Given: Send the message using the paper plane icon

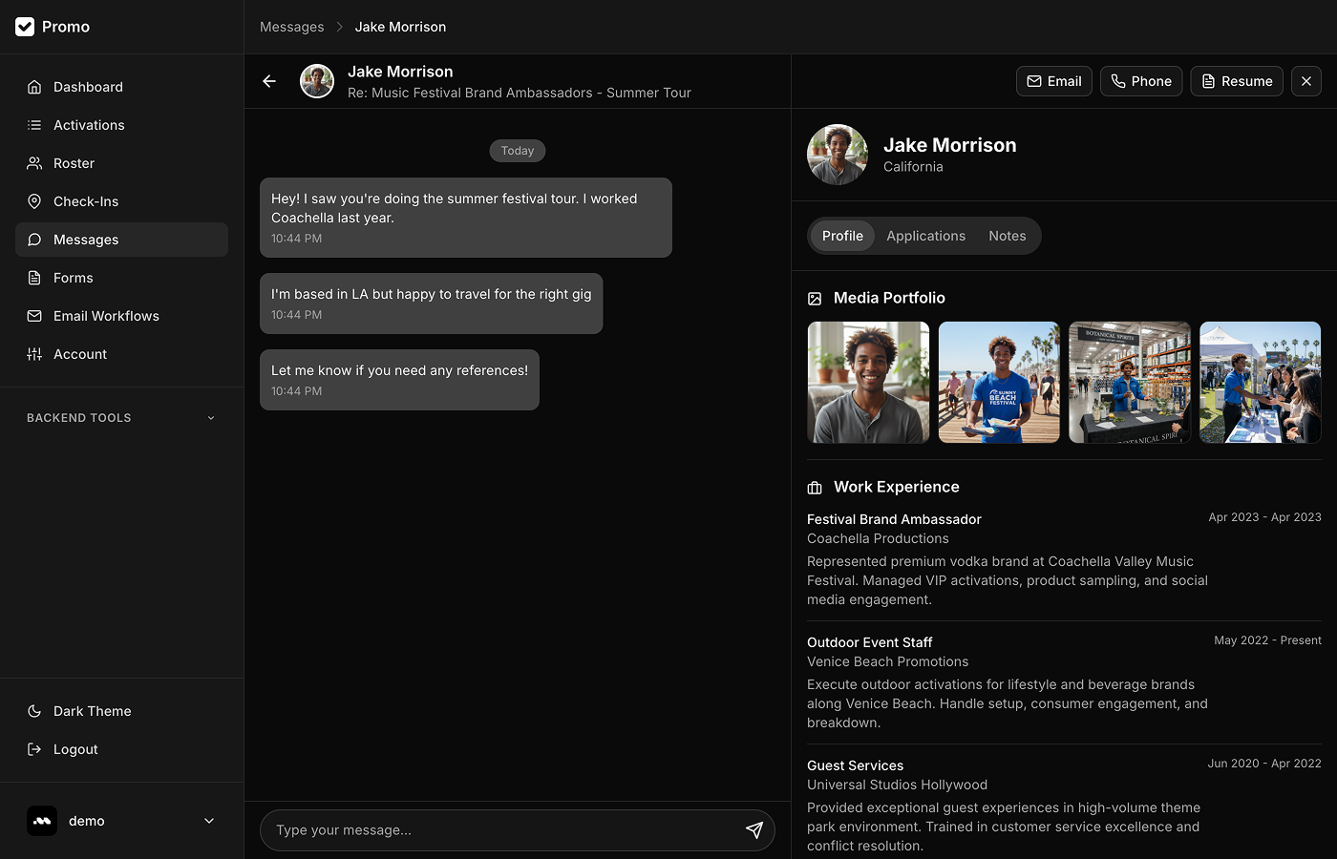Looking at the screenshot, I should [x=754, y=830].
